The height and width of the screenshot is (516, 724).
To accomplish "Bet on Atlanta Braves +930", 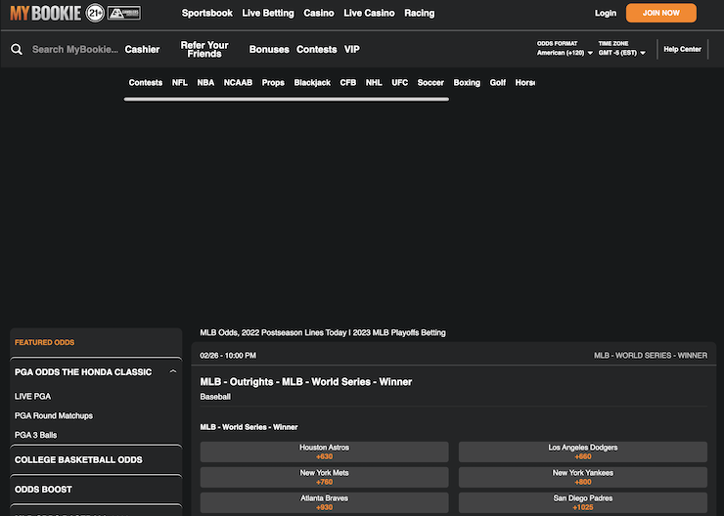I will (324, 502).
